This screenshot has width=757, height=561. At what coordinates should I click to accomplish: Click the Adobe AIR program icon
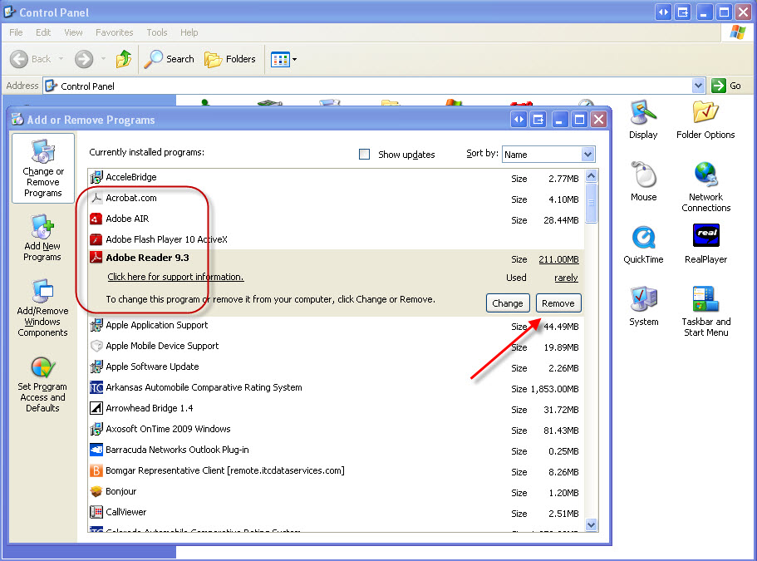pyautogui.click(x=96, y=219)
